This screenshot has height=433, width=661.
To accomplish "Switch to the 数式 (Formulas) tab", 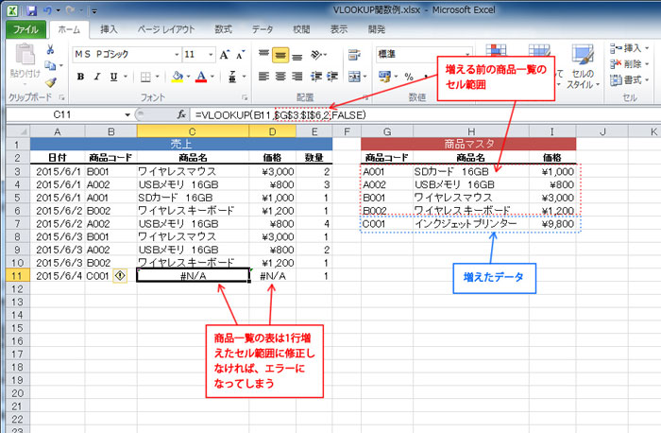I will (224, 29).
